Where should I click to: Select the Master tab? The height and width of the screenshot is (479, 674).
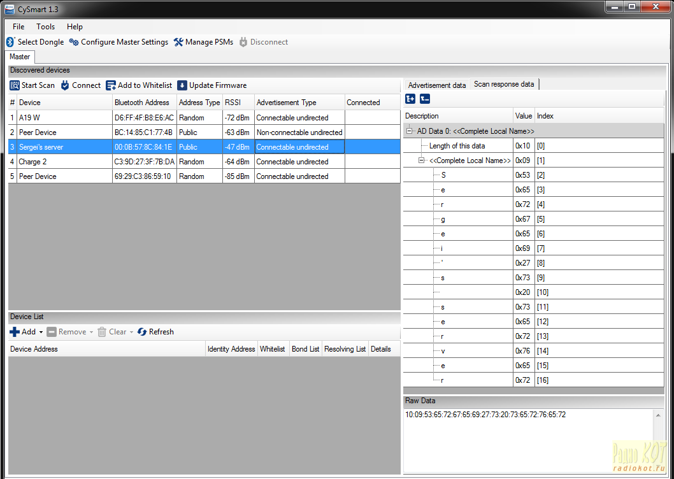coord(20,57)
